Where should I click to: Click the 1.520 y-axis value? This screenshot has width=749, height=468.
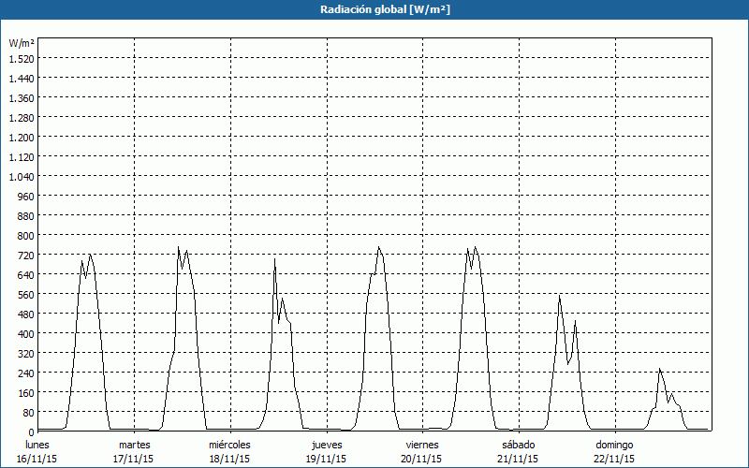point(22,59)
